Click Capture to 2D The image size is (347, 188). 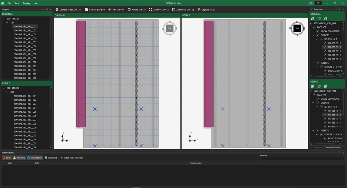tap(206, 10)
